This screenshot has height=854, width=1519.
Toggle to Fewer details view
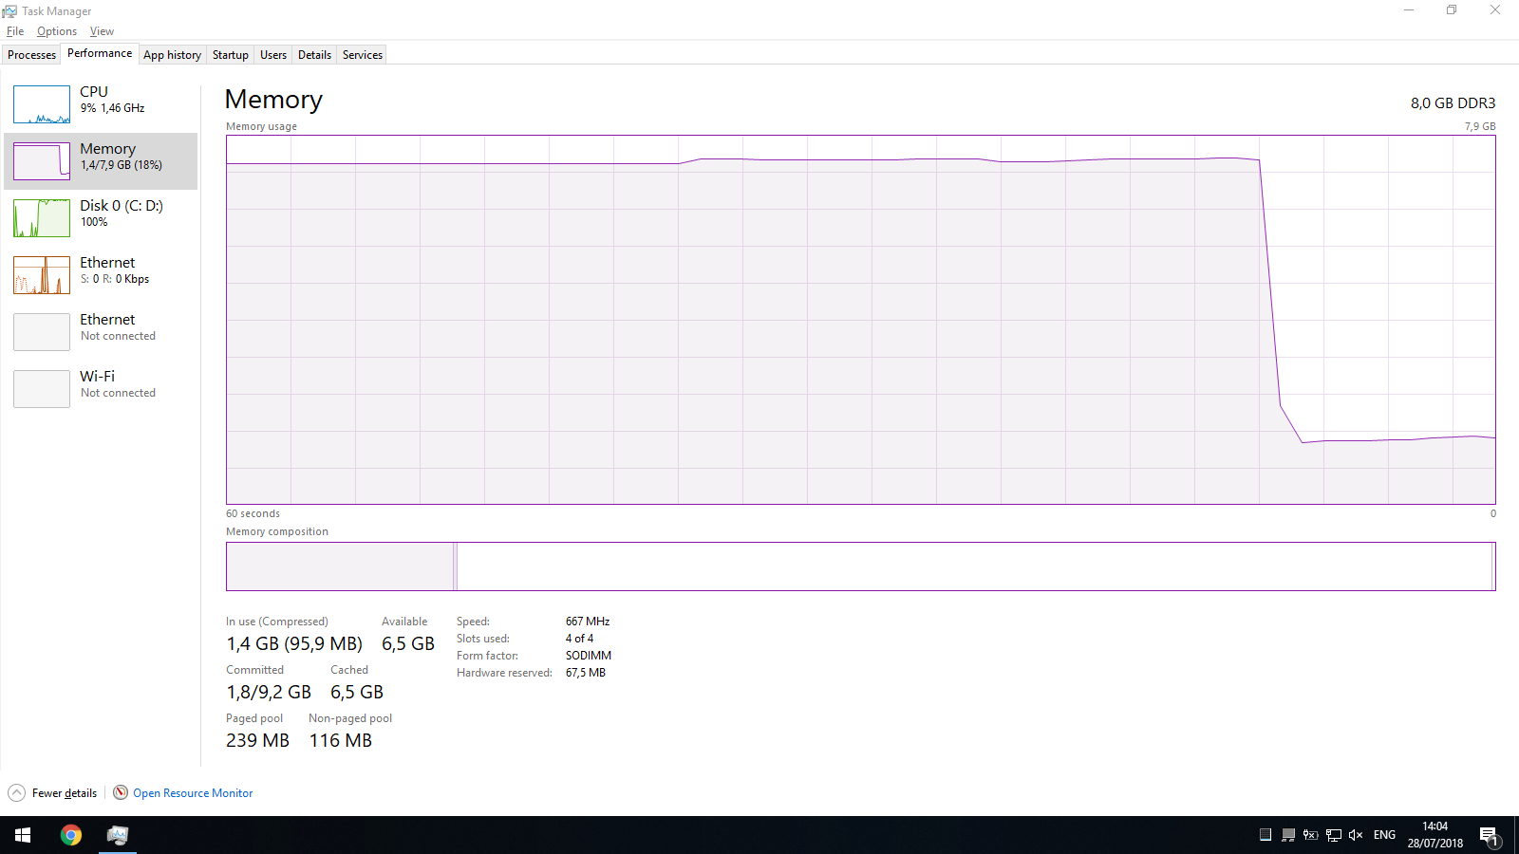[x=52, y=792]
